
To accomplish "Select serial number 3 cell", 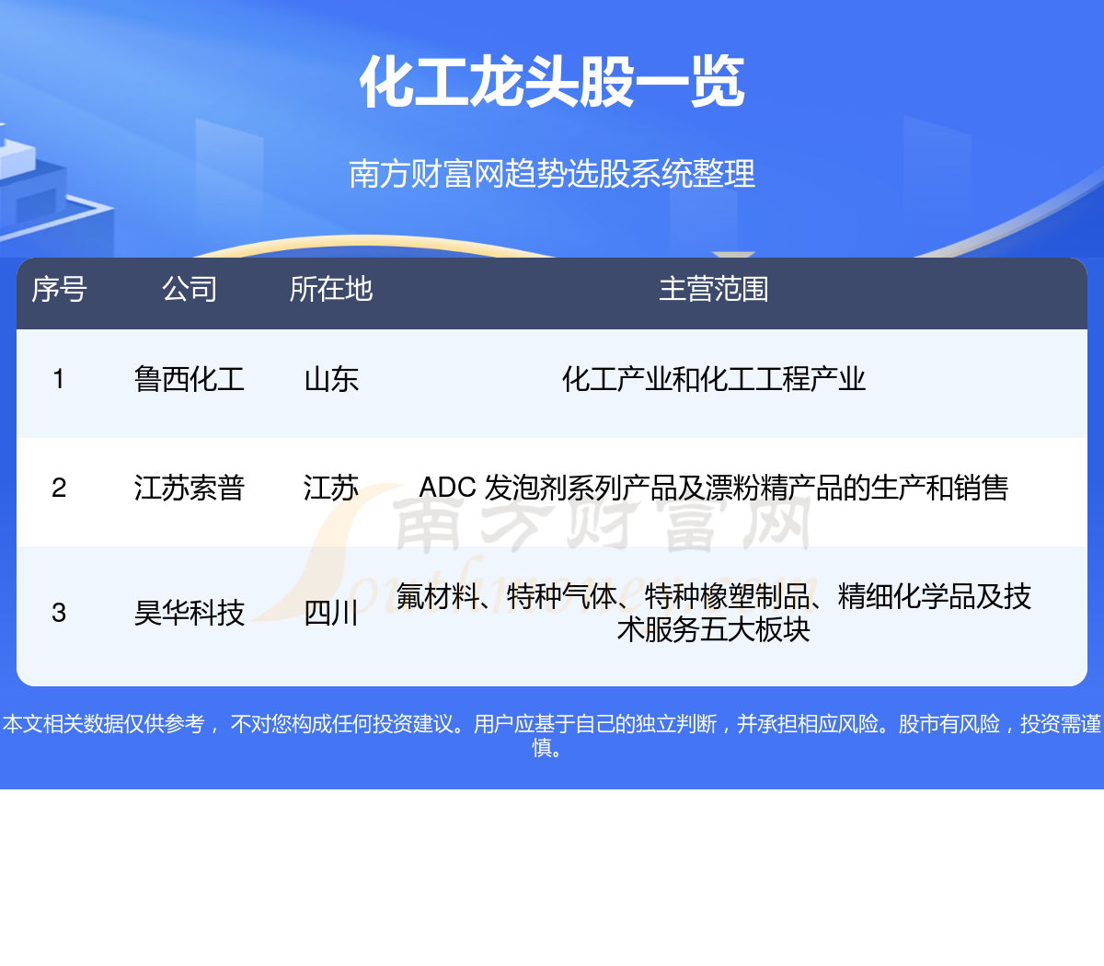I will pos(59,613).
